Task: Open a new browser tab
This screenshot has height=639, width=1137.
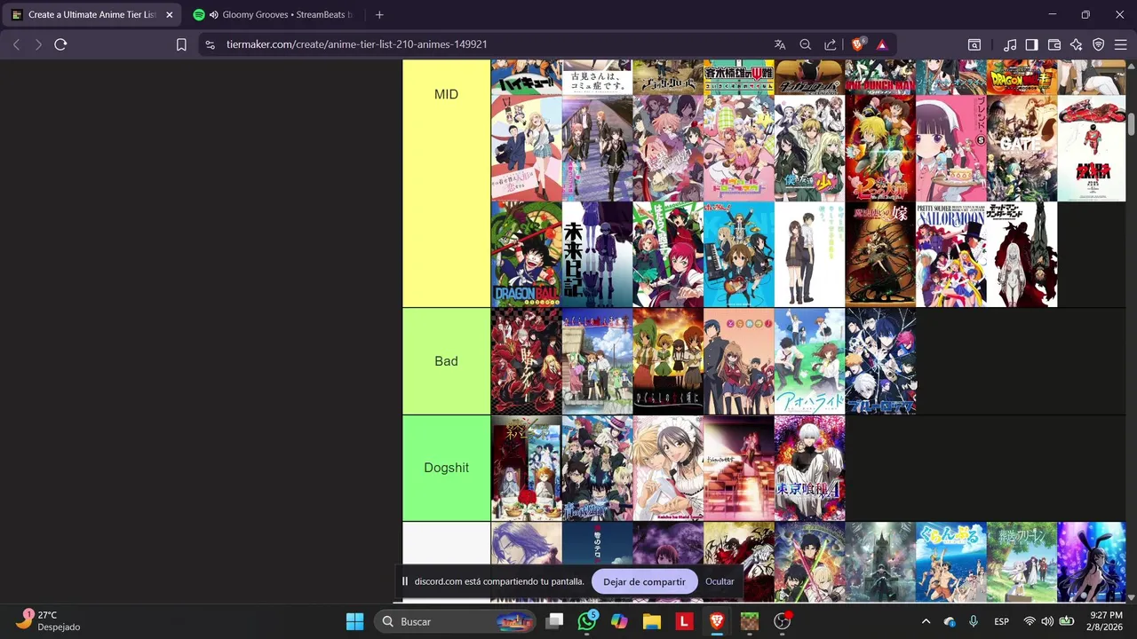Action: pyautogui.click(x=379, y=15)
